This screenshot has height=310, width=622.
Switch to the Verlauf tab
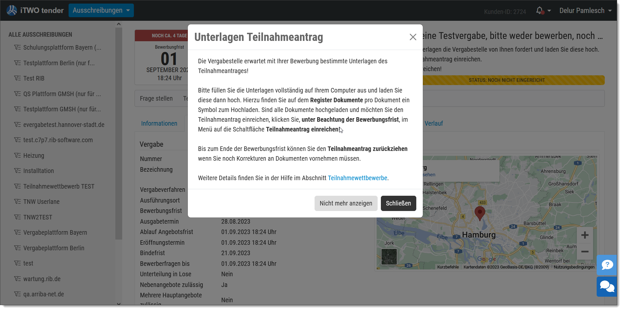(x=434, y=123)
